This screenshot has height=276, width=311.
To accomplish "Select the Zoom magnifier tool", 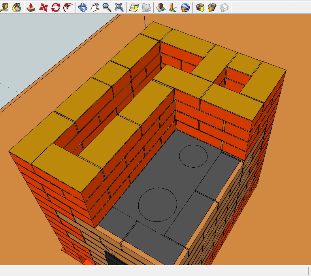I will tap(106, 7).
